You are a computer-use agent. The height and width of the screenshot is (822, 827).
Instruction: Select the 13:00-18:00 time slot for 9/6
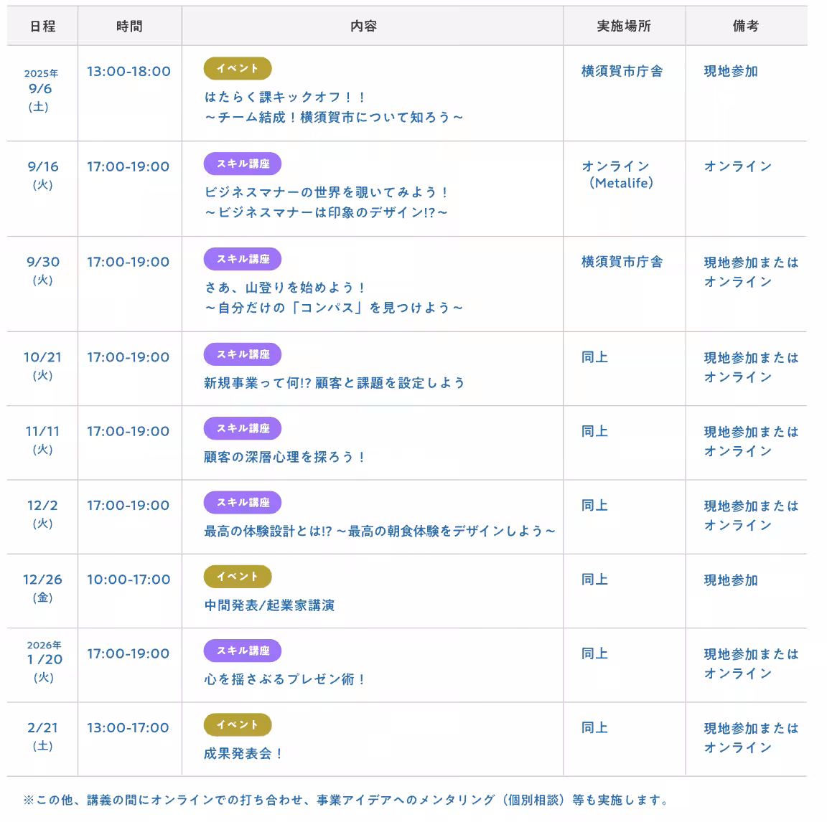128,71
